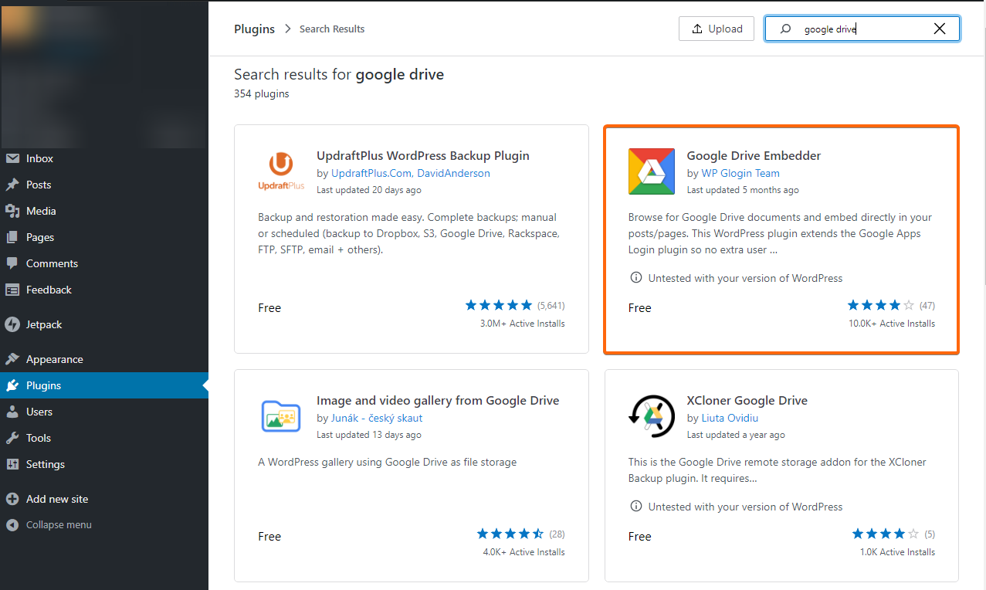
Task: Open Posts in the sidebar menu
Action: pyautogui.click(x=104, y=185)
